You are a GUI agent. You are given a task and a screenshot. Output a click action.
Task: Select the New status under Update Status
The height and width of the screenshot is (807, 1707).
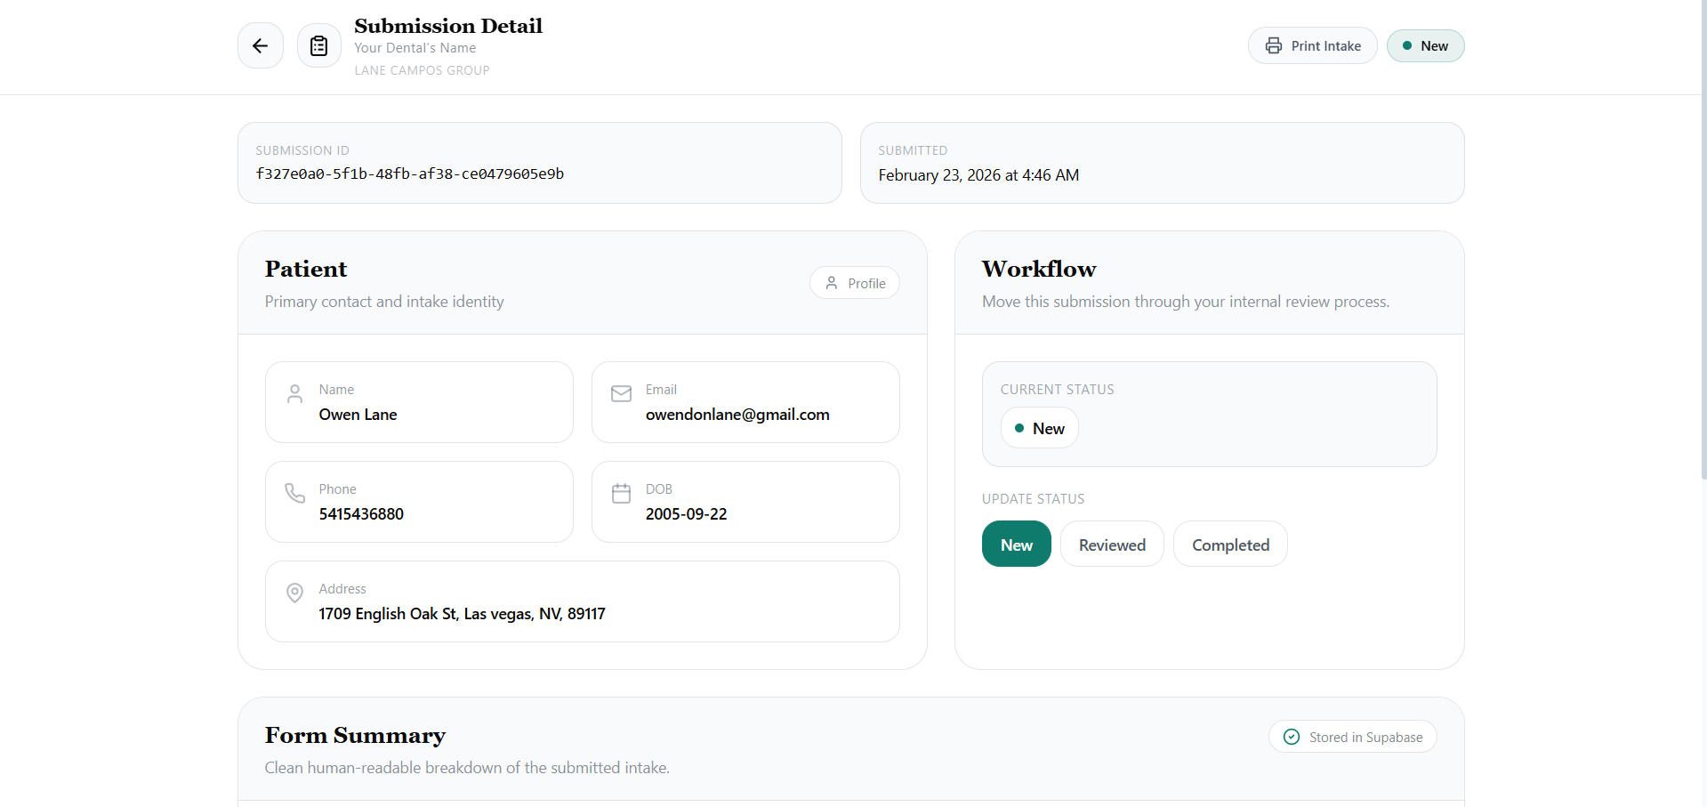[x=1016, y=544]
